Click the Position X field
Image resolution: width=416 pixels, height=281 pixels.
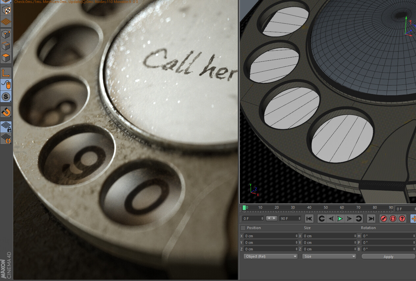[271, 236]
